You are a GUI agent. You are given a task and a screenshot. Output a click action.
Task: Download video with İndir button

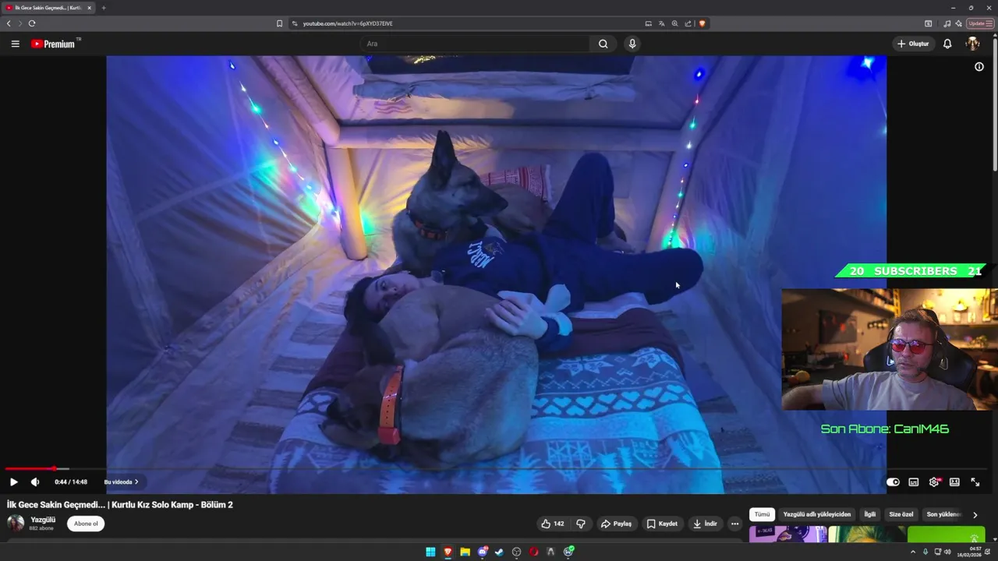[x=705, y=524]
